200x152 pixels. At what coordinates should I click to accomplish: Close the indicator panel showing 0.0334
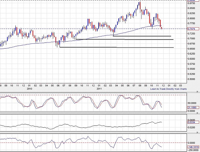[197, 113]
